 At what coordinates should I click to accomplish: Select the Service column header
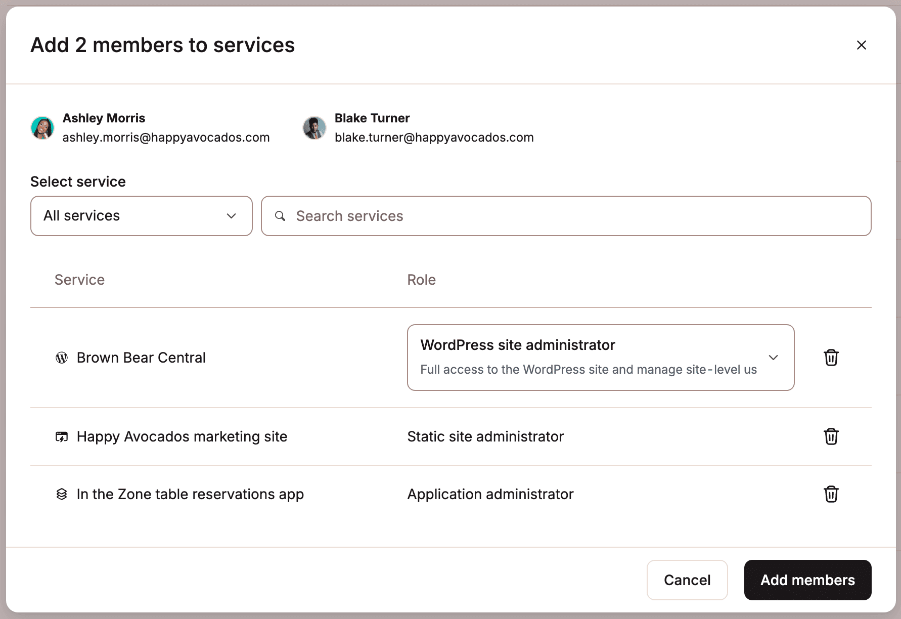point(79,280)
